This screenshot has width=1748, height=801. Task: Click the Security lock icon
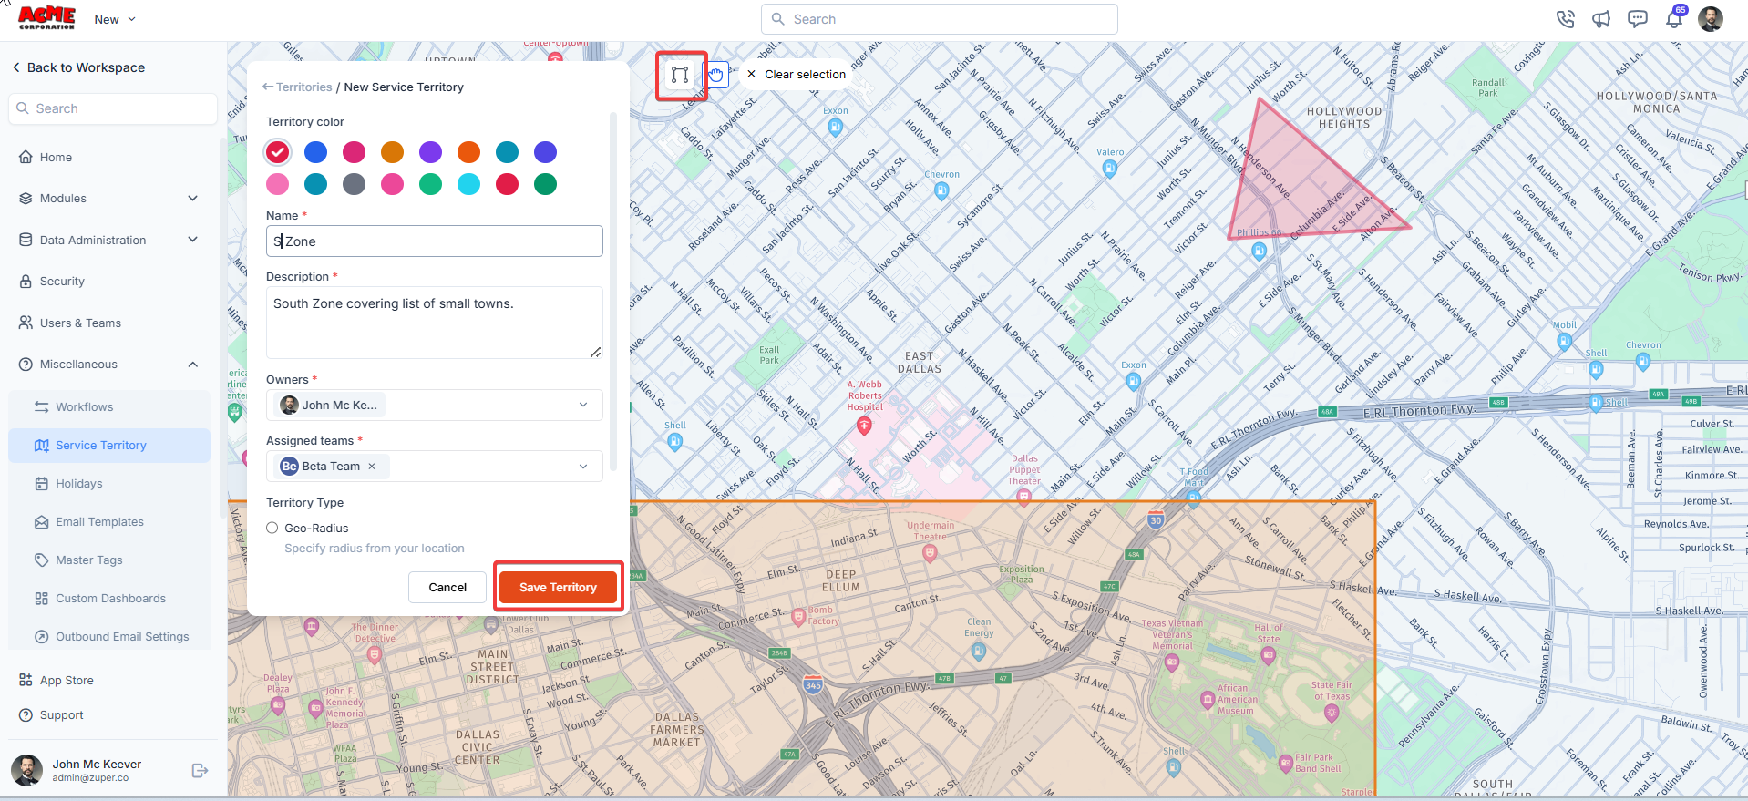(26, 282)
